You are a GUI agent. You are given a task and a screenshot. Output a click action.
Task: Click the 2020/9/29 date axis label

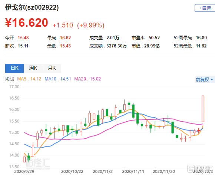tap(24, 172)
